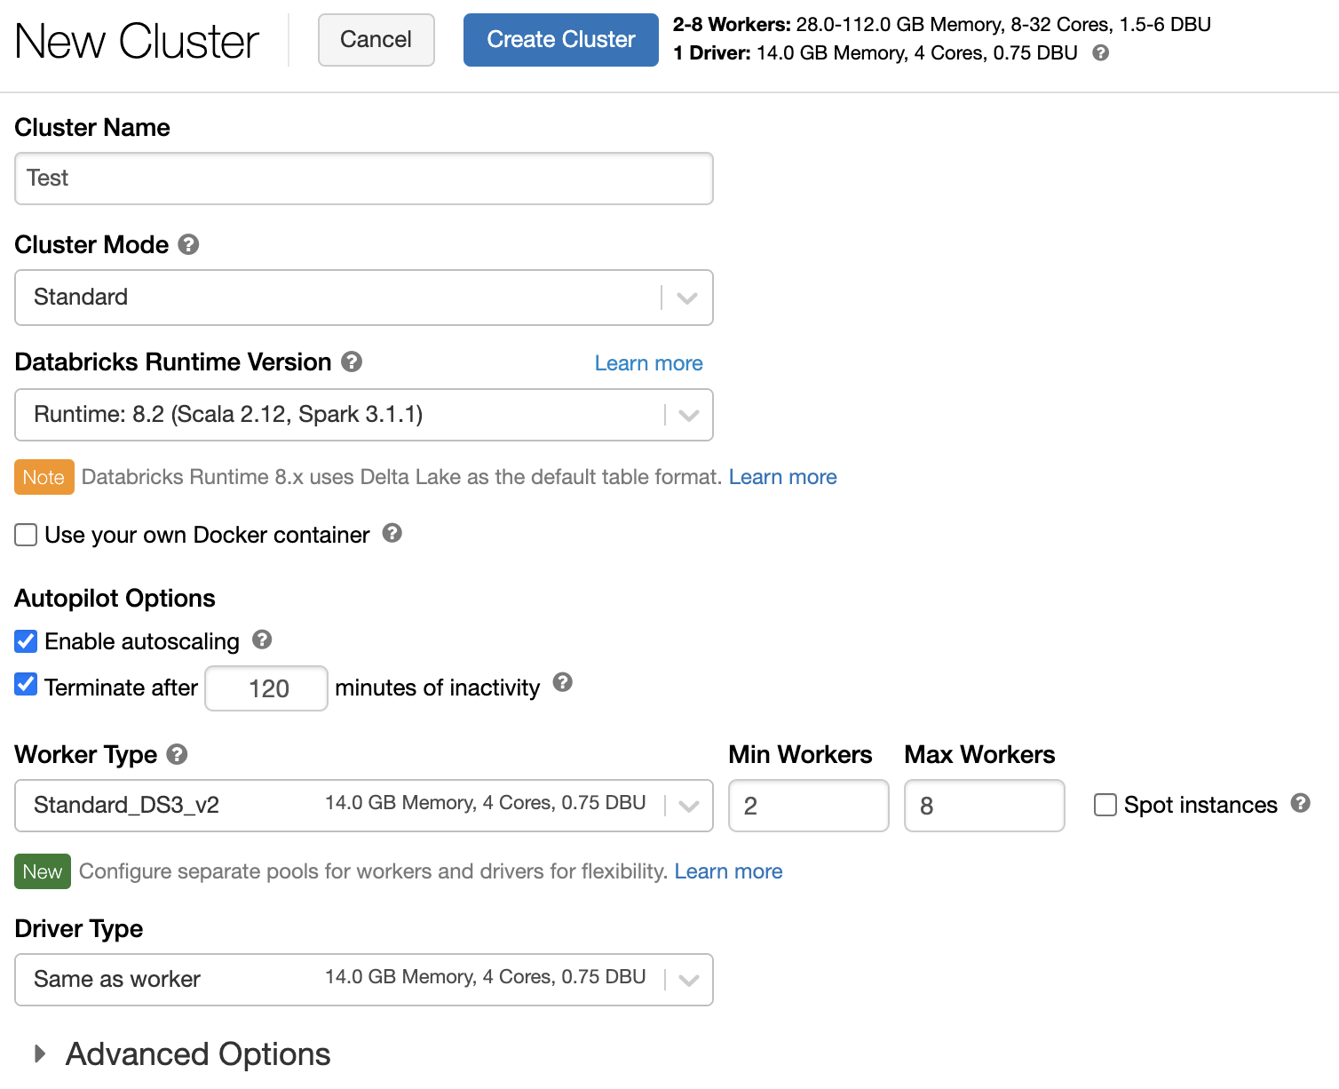Click the Enable autoscaling help icon
1339x1089 pixels.
click(262, 640)
